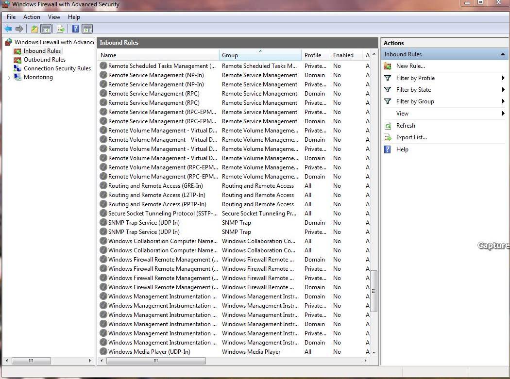Viewport: 510px width, 379px height.
Task: Click the Remote Scheduled Tasks M... group cell
Action: tap(259, 66)
